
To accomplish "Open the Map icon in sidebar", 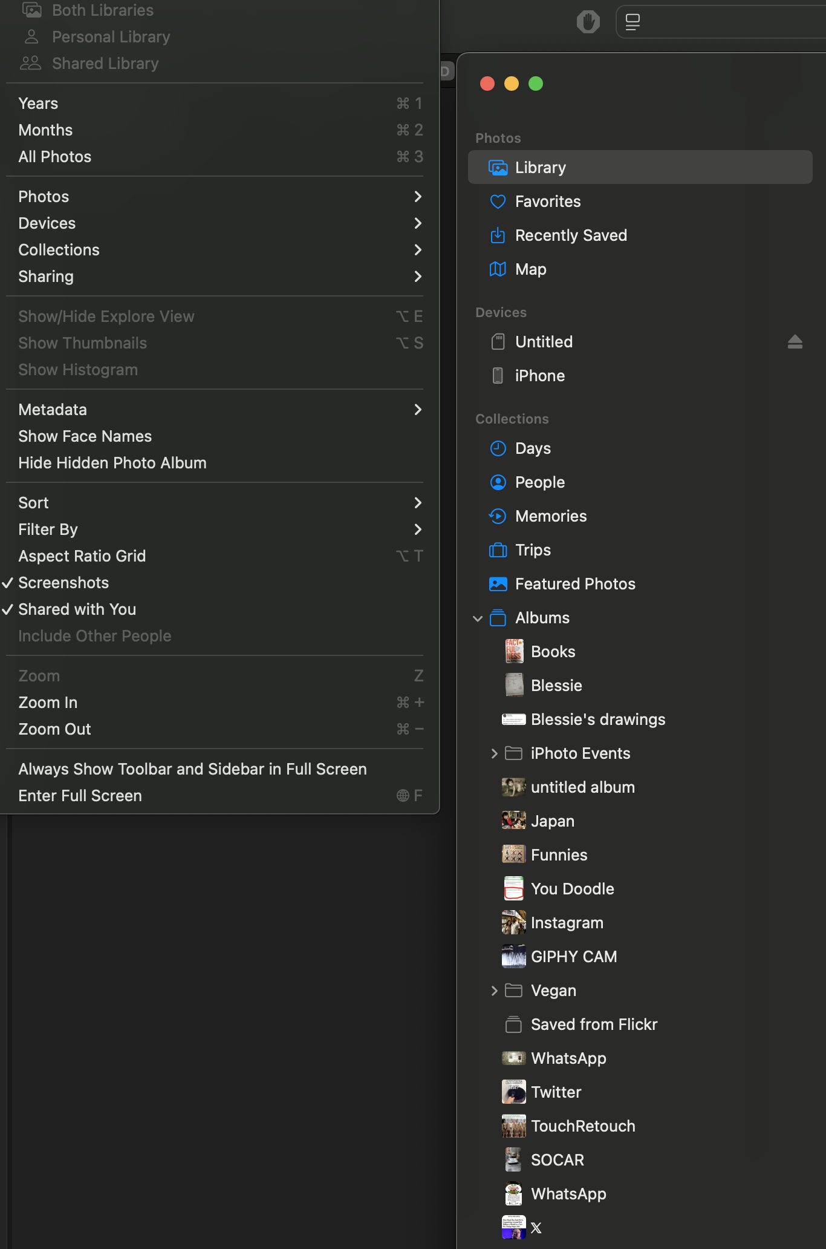I will click(498, 269).
